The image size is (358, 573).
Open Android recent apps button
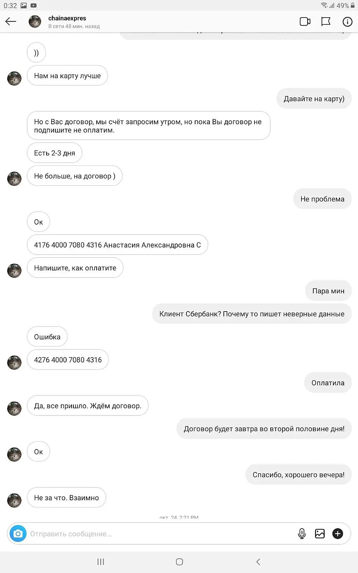101,562
